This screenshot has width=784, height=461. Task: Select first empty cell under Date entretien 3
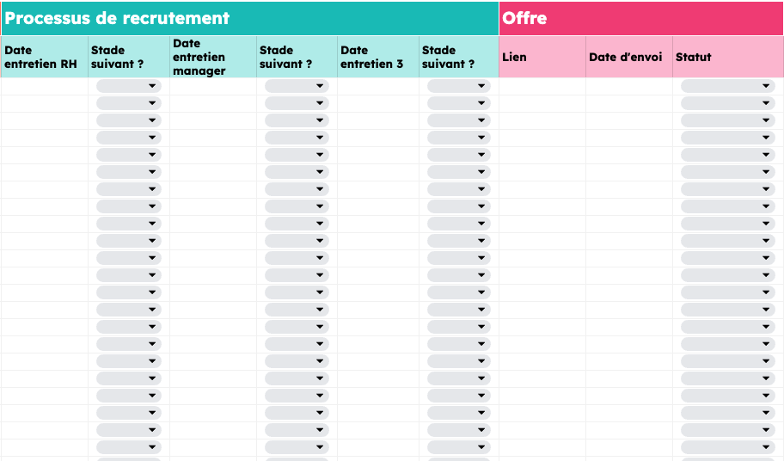[377, 86]
